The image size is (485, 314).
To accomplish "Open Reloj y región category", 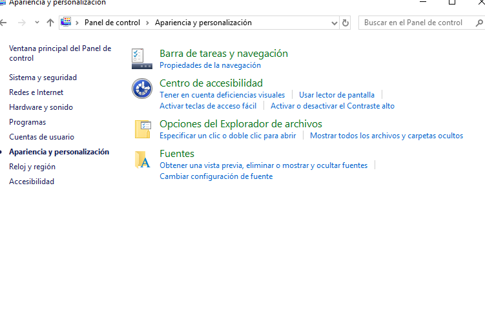I will [32, 167].
